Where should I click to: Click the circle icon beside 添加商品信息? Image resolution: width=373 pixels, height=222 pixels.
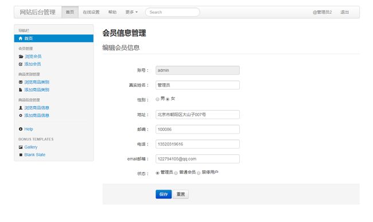click(x=21, y=115)
